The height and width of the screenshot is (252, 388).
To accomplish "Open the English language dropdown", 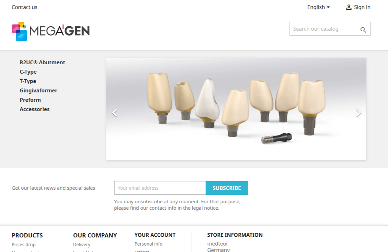I will point(318,7).
